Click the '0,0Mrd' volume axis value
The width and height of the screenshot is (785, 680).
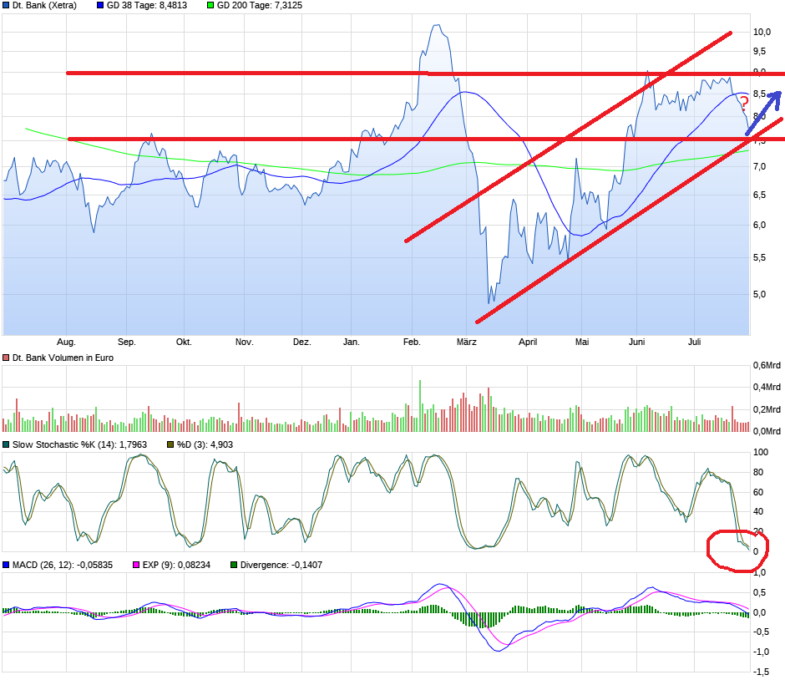767,431
